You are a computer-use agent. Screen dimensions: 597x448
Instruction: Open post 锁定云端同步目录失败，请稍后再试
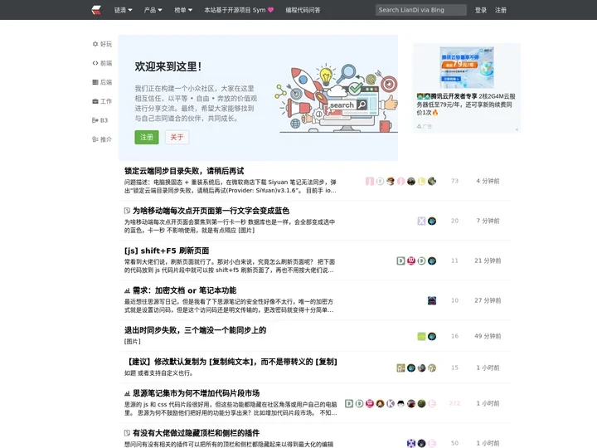(184, 171)
